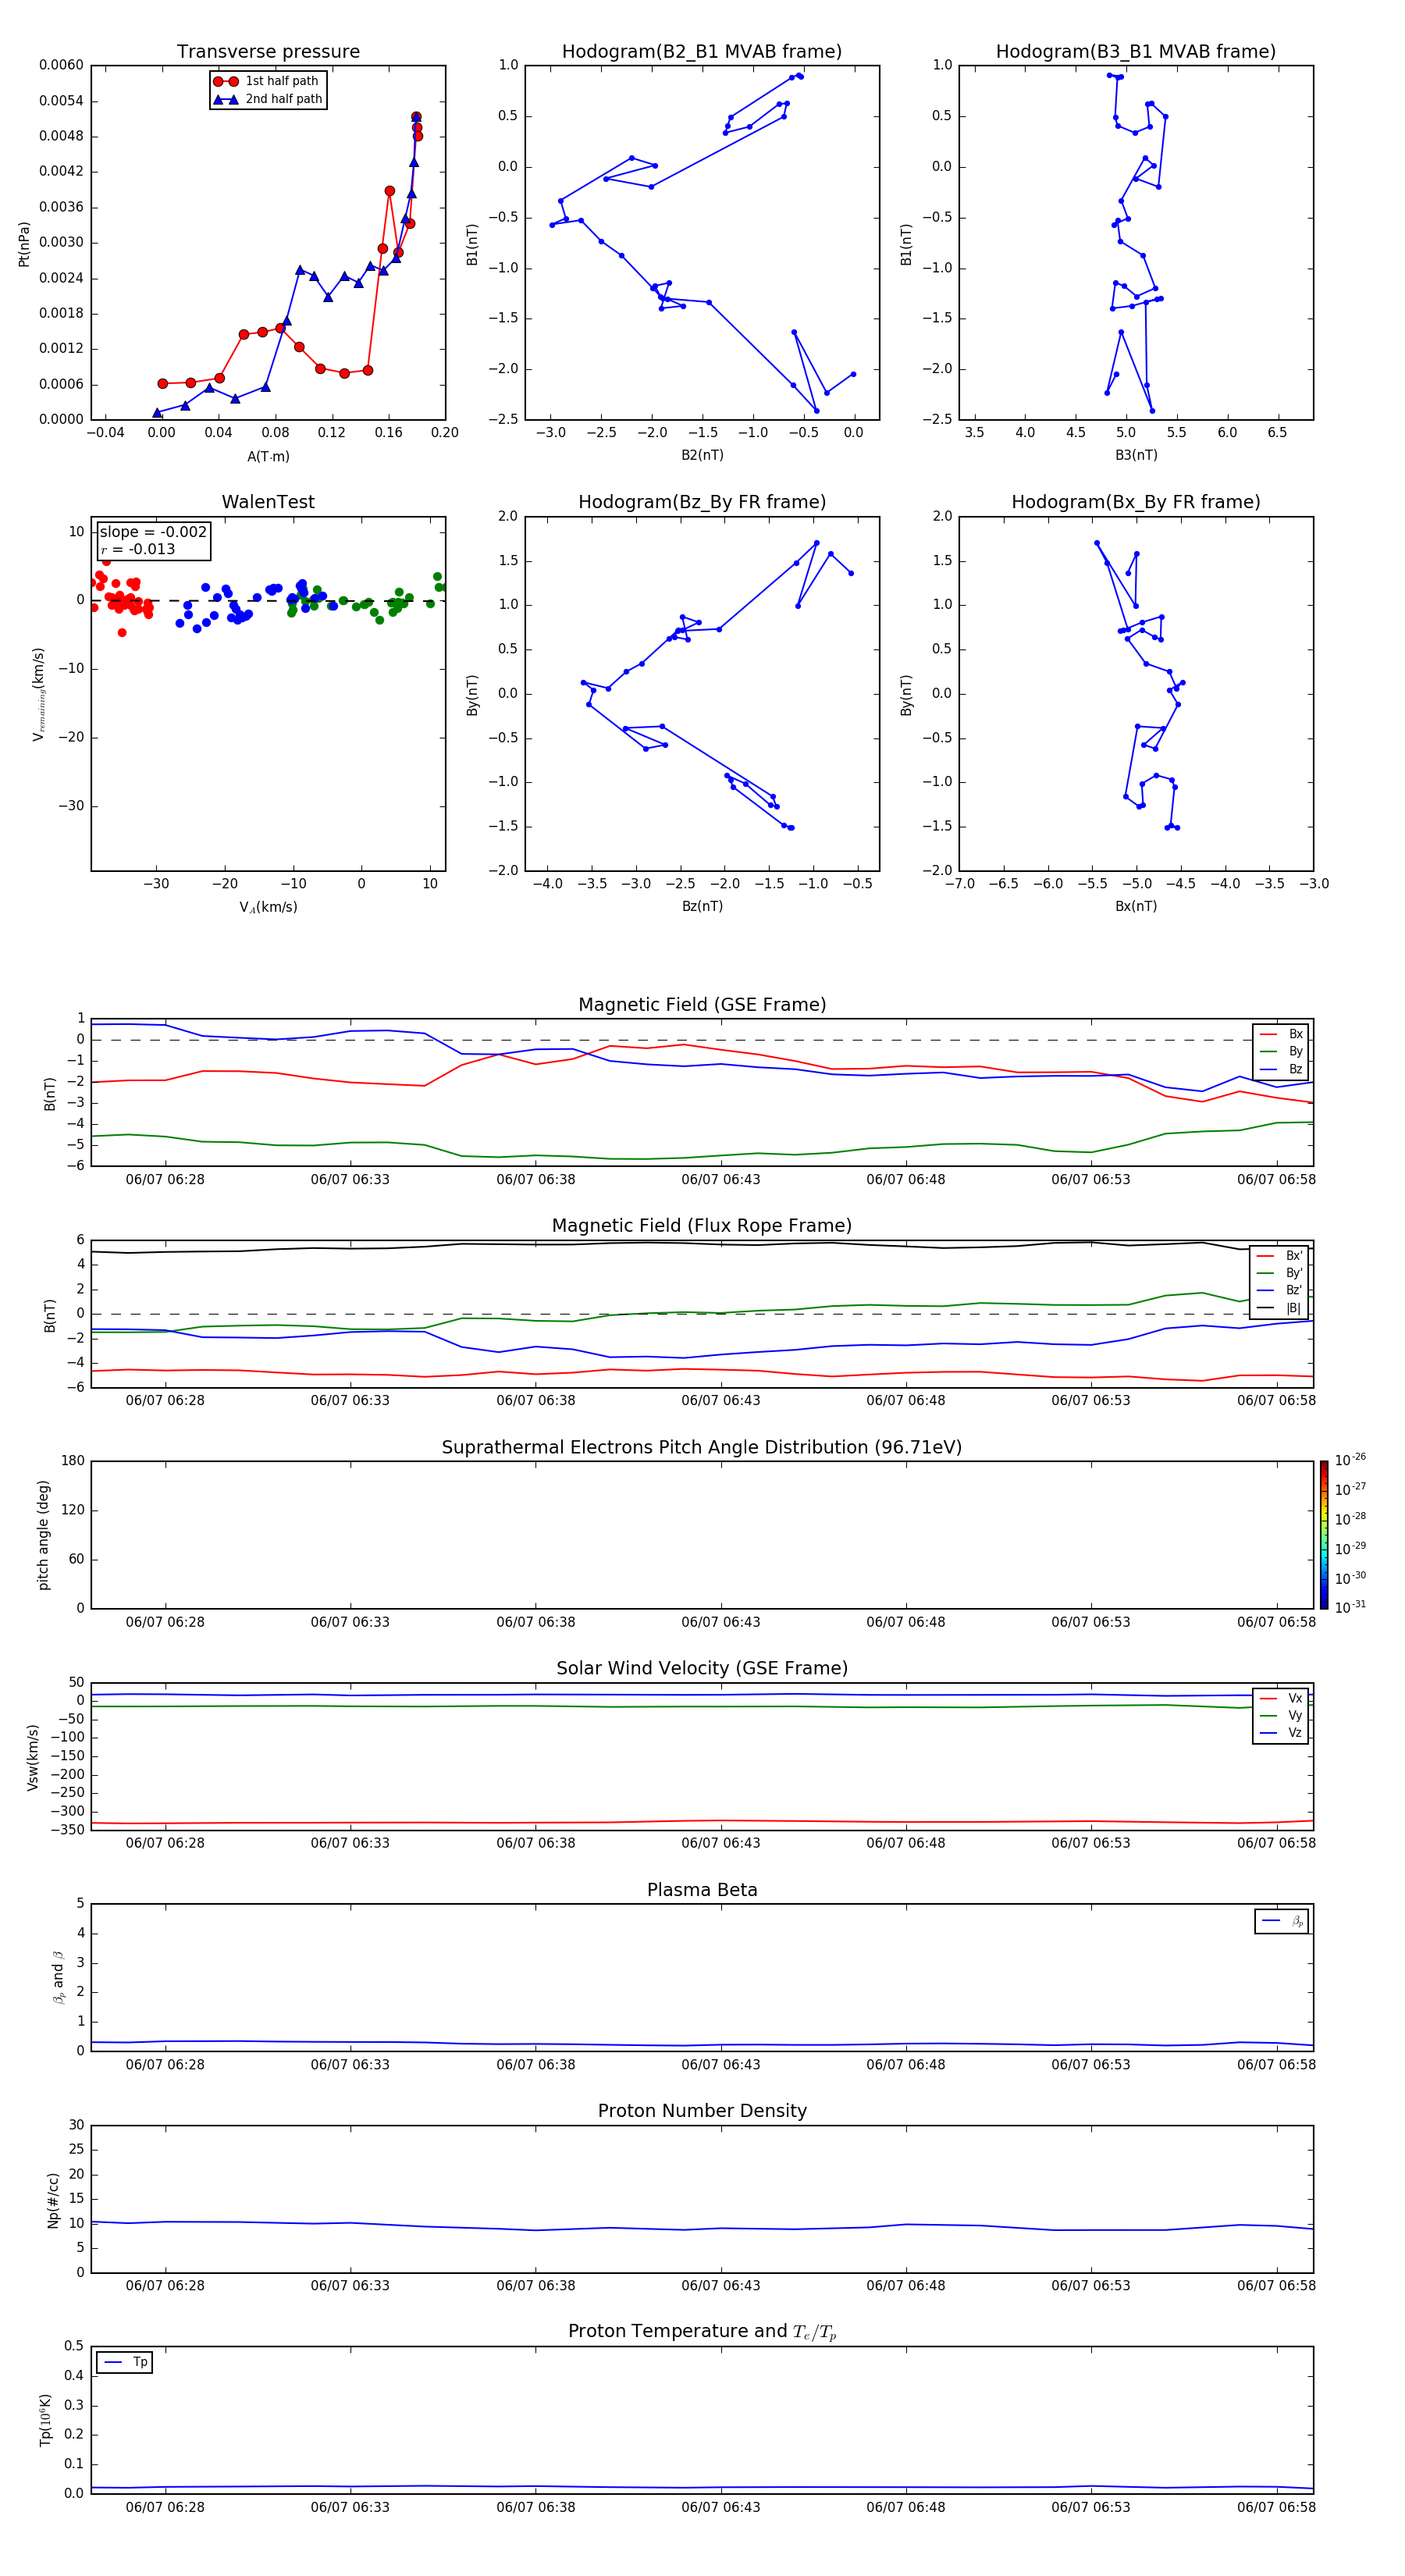The height and width of the screenshot is (2576, 1405).
Task: Click the 'Proton Number Density' title
Action: coord(702,2111)
